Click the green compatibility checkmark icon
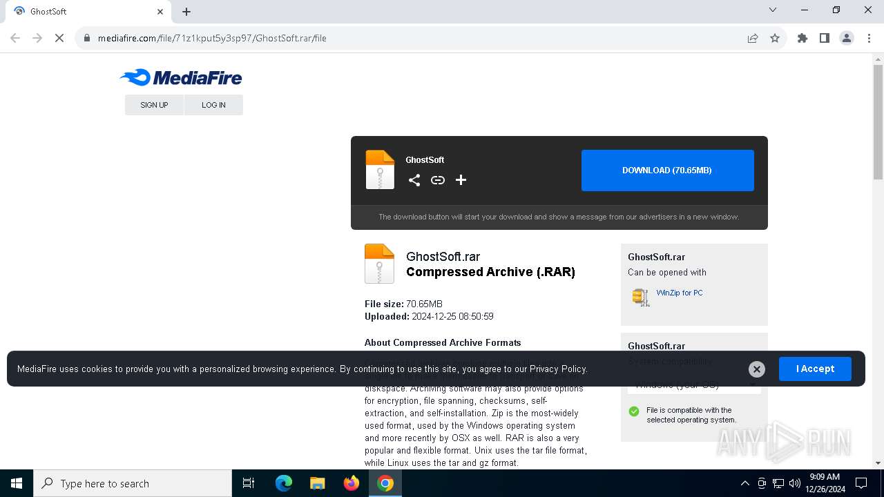This screenshot has height=497, width=884. [634, 411]
